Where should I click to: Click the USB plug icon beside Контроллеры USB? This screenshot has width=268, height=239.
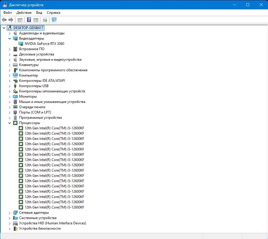(15, 86)
